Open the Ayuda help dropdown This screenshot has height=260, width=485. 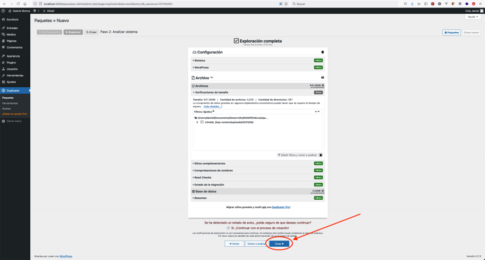(x=473, y=17)
